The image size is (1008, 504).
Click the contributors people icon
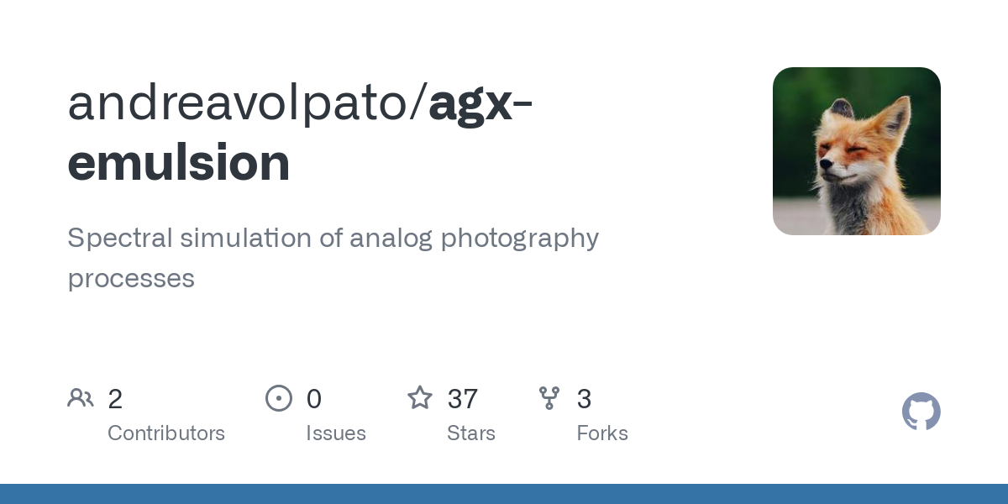tap(81, 398)
